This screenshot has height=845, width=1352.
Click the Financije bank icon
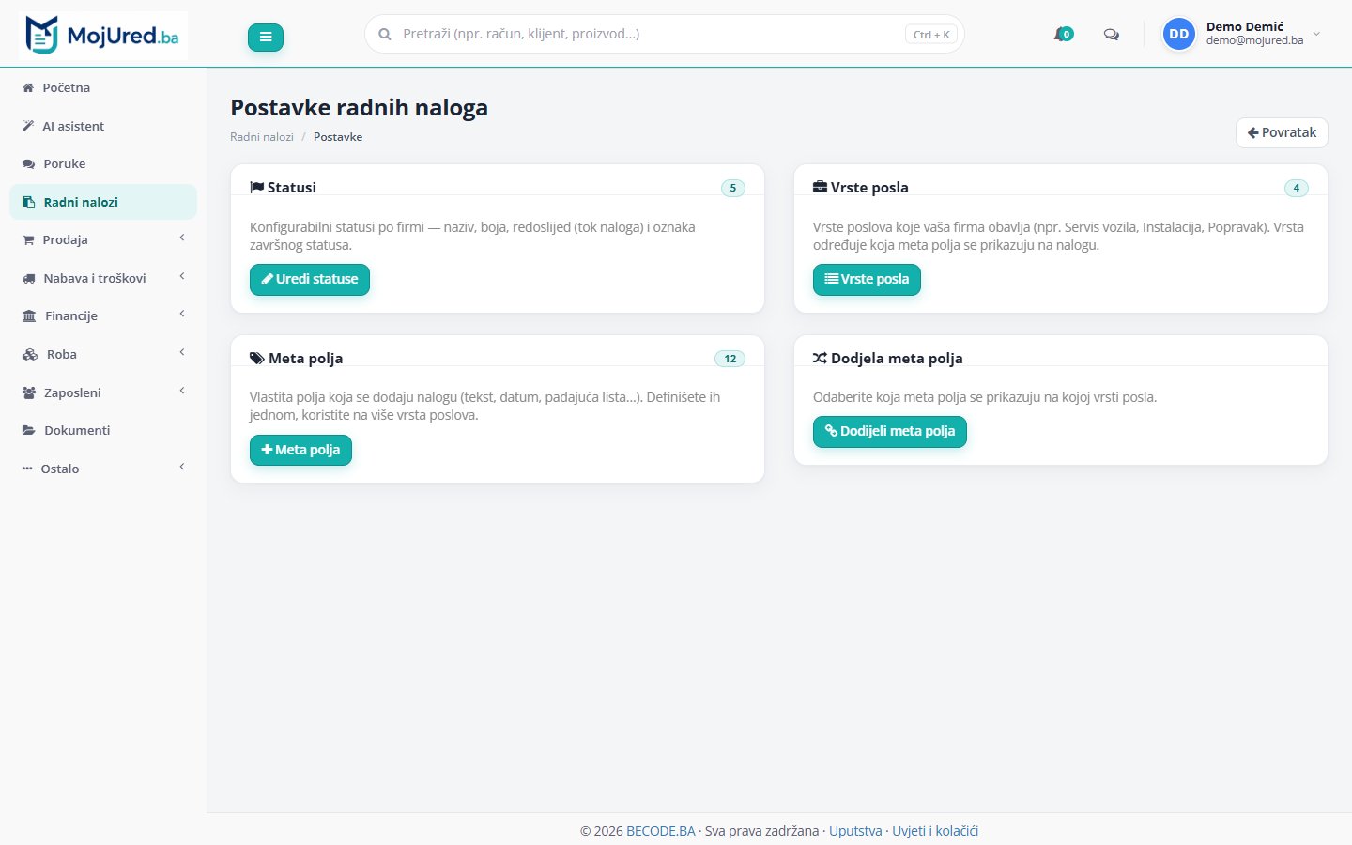29,315
